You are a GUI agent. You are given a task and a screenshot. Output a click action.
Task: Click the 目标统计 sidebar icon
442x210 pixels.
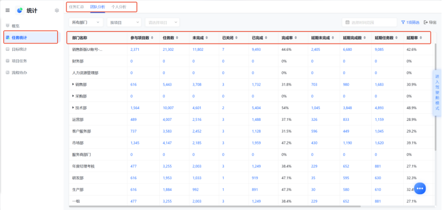(x=8, y=49)
